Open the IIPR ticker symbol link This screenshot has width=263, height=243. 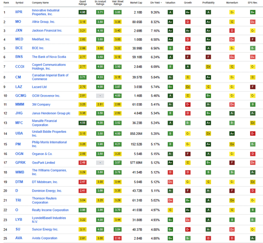[18, 12]
